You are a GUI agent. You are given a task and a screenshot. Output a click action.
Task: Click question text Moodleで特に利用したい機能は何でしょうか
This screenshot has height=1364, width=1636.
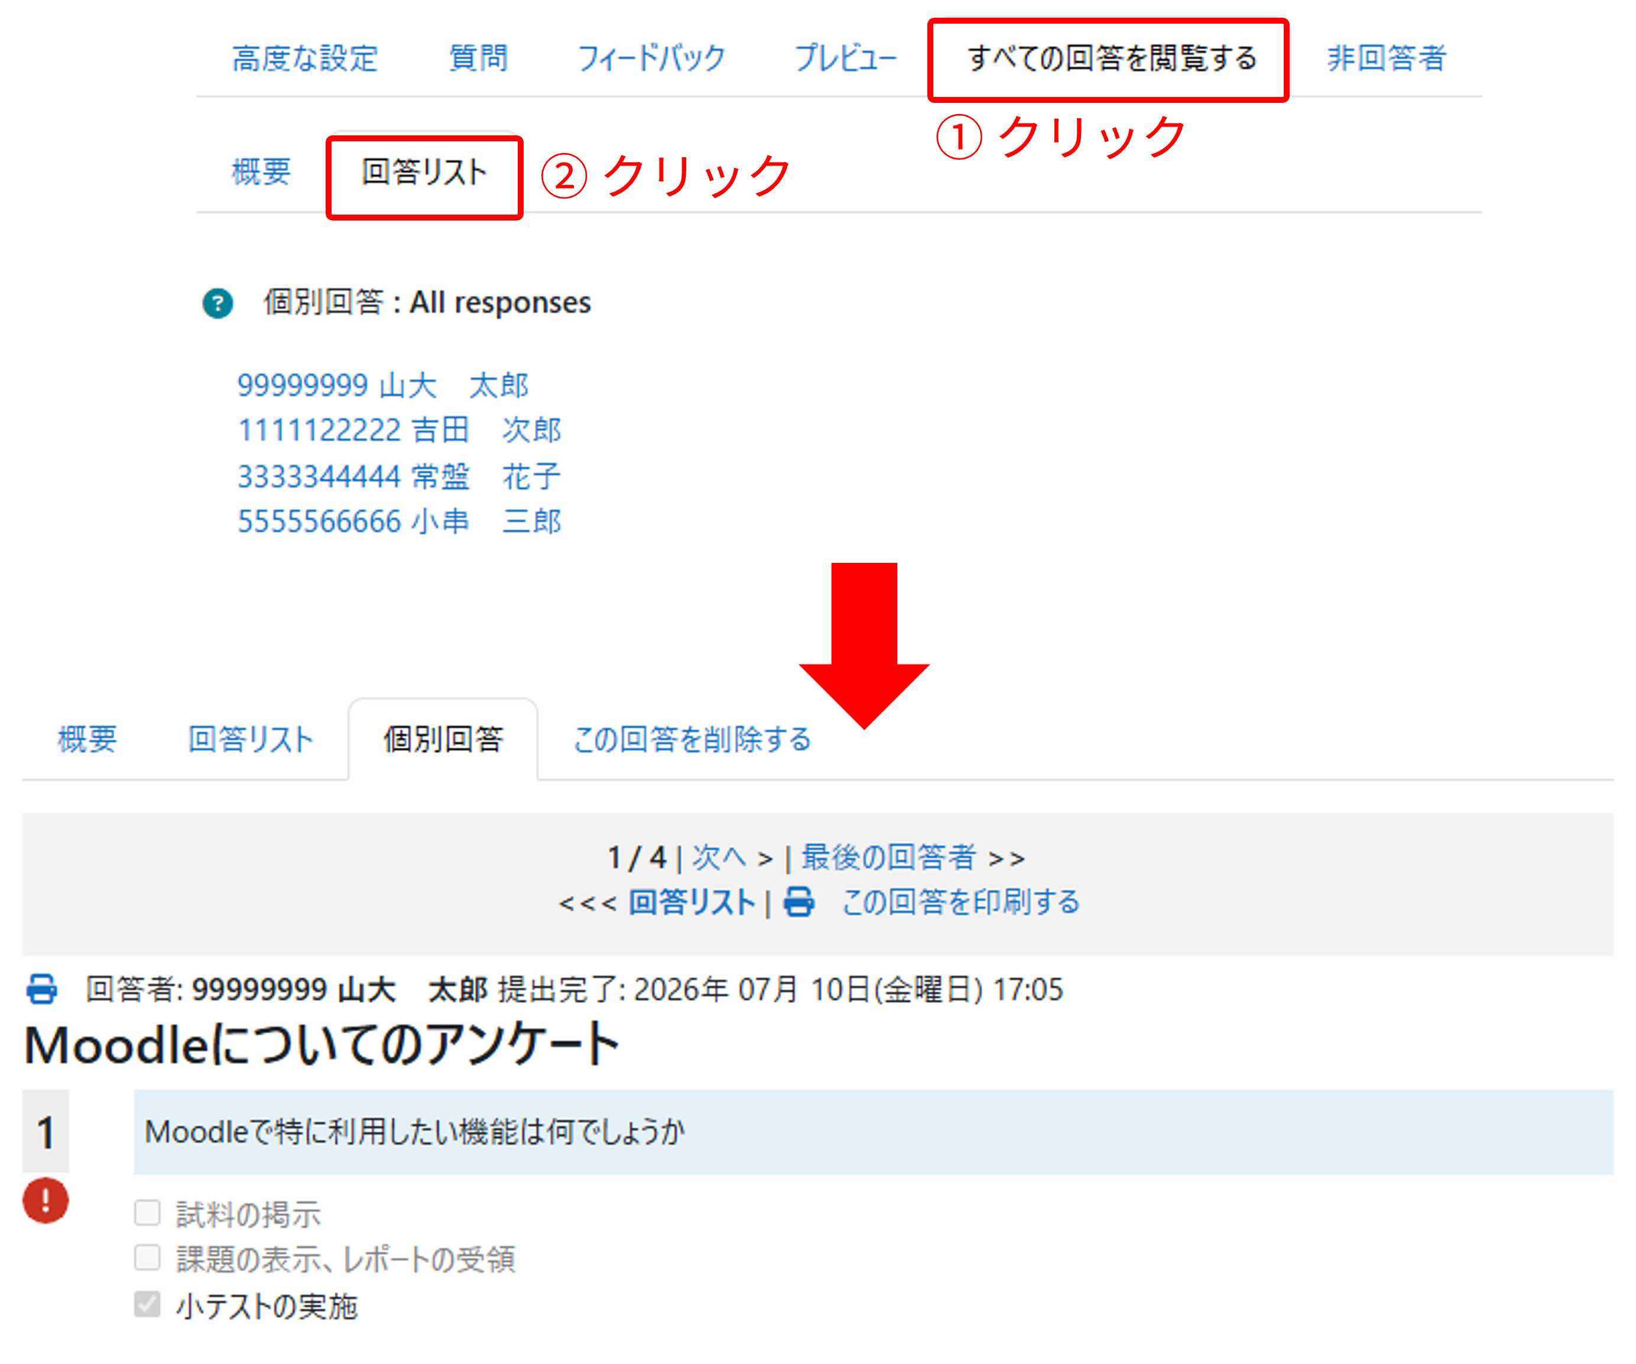pos(416,1132)
